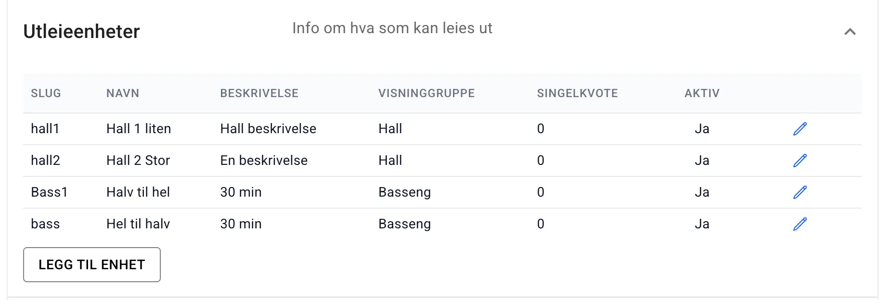
Task: Open the edit pencil on the first row
Action: point(800,128)
